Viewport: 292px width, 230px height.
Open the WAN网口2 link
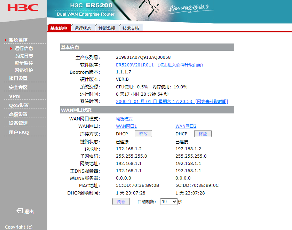pos(186,126)
